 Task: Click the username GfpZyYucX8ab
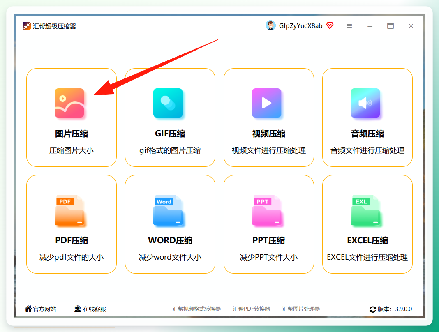tap(301, 26)
